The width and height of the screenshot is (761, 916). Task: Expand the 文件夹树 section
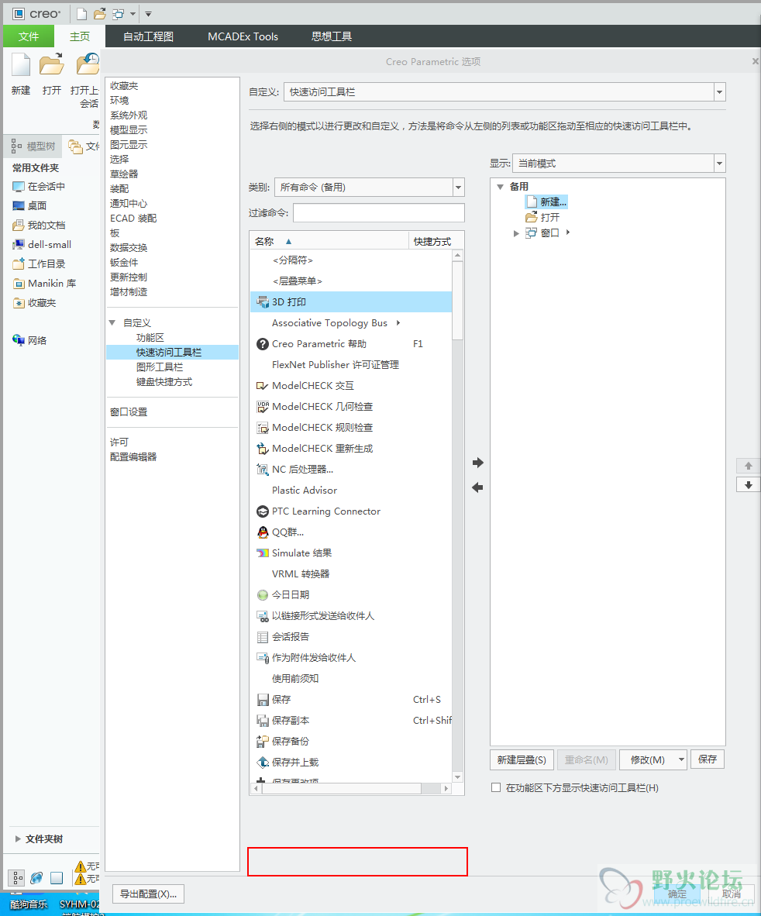[18, 839]
